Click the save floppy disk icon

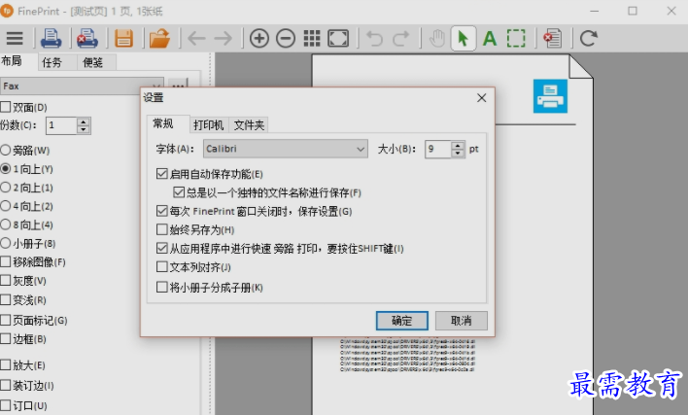coord(123,39)
